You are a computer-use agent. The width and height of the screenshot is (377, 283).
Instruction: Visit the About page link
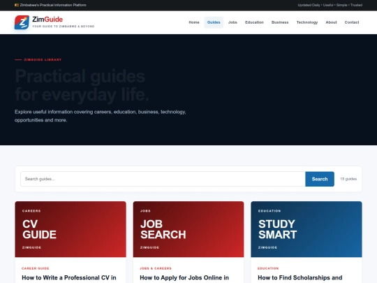(331, 22)
